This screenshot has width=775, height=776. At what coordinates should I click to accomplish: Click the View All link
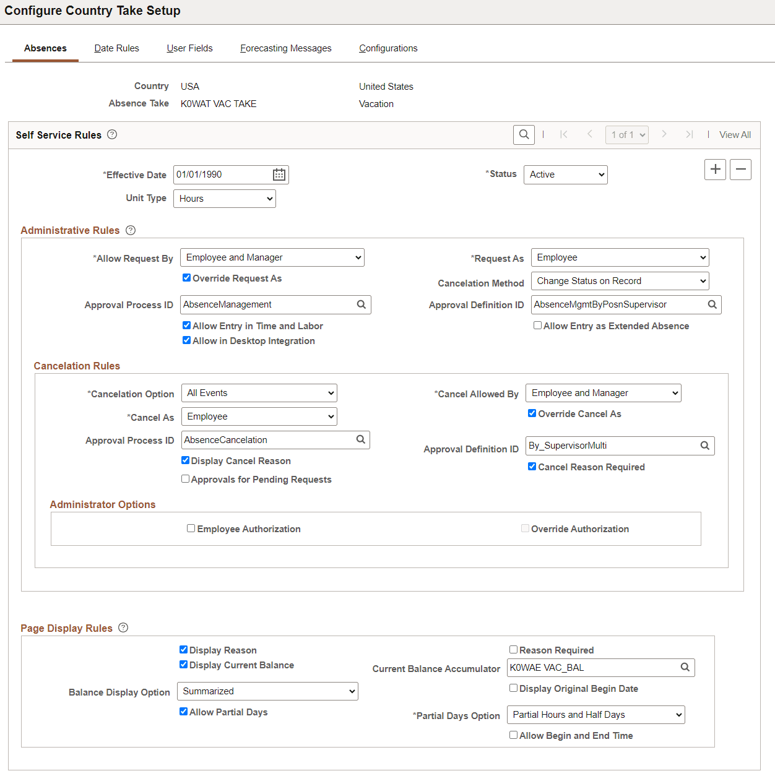pyautogui.click(x=735, y=134)
